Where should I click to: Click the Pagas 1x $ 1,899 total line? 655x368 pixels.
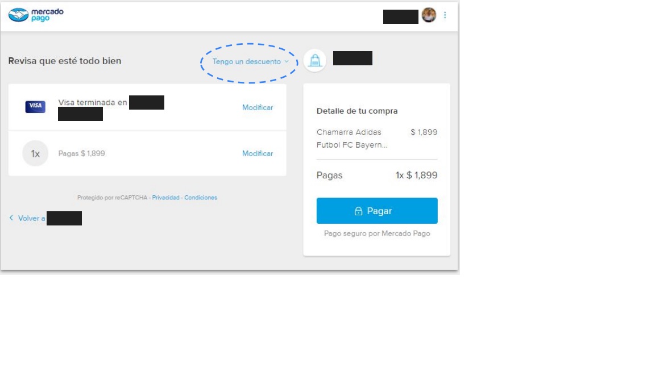click(377, 175)
